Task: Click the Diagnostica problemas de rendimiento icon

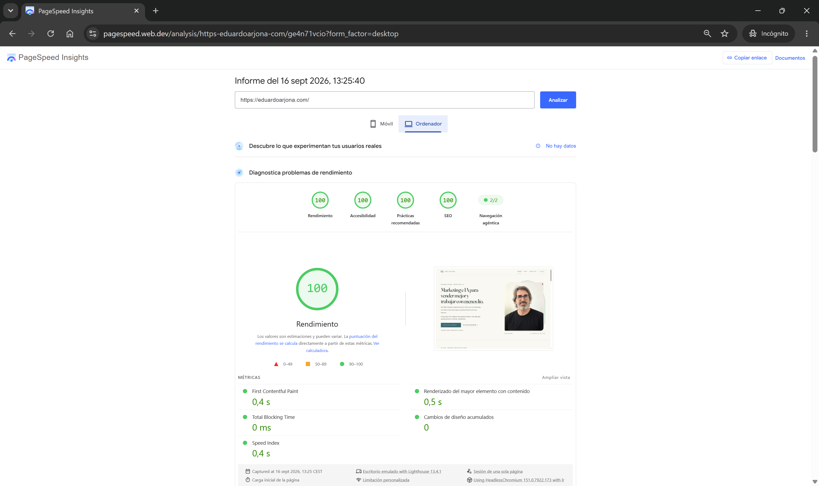Action: 239,173
